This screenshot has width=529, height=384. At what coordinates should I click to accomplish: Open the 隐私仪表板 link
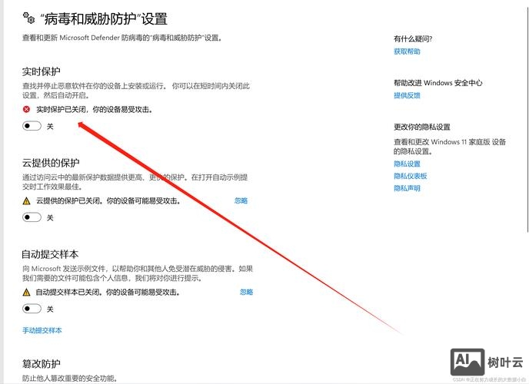[x=411, y=176]
